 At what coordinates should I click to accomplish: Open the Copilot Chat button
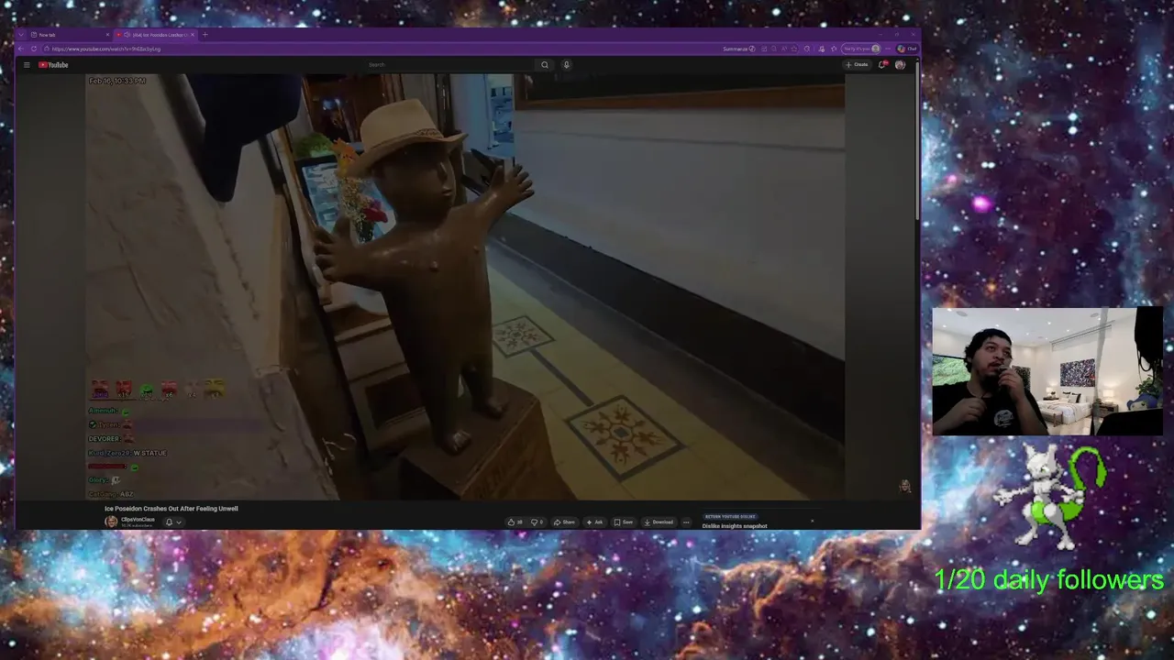[x=907, y=49]
